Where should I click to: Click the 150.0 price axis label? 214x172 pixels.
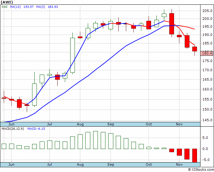click(207, 109)
